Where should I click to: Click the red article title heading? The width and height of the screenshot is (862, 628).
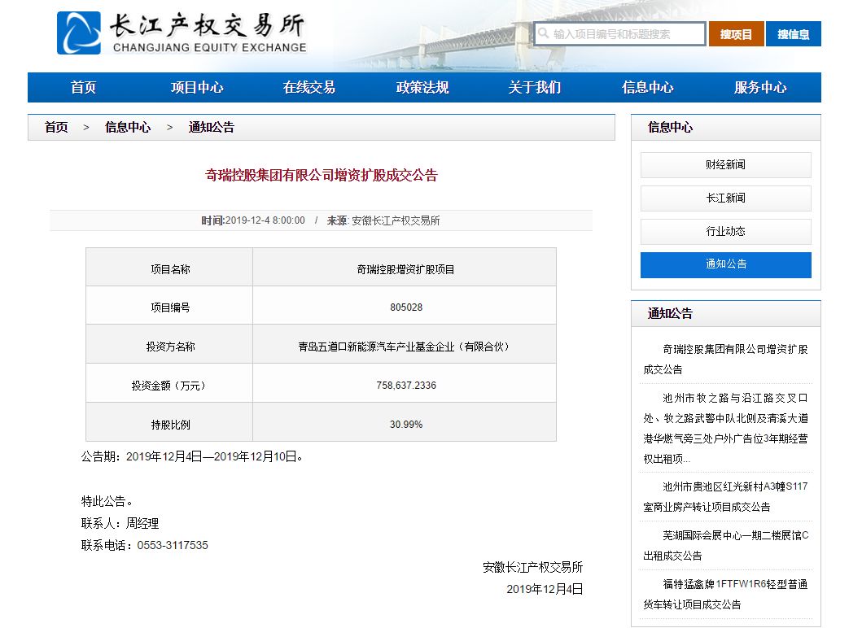tap(321, 176)
